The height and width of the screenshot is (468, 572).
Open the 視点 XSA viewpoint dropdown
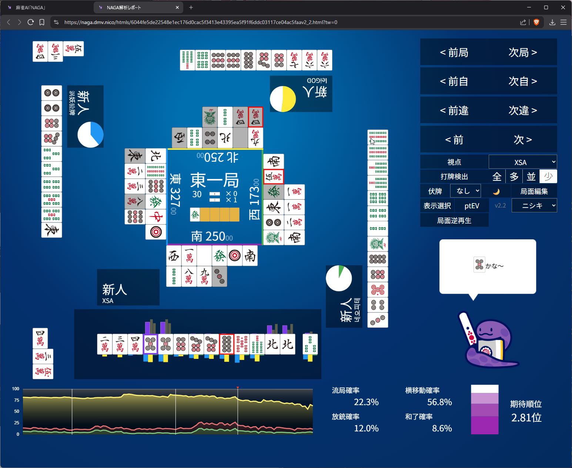click(x=522, y=162)
